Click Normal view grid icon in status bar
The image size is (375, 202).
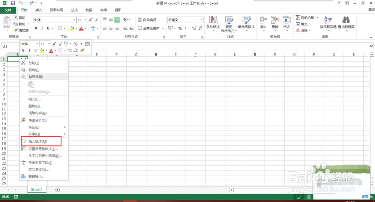(298, 197)
